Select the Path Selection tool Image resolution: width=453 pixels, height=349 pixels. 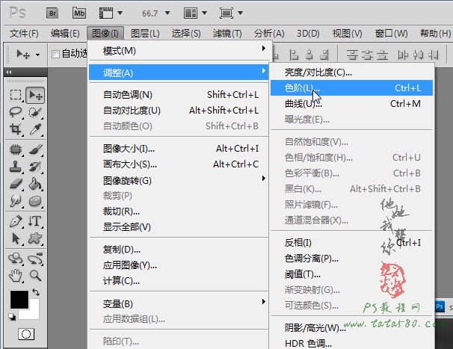tap(16, 238)
